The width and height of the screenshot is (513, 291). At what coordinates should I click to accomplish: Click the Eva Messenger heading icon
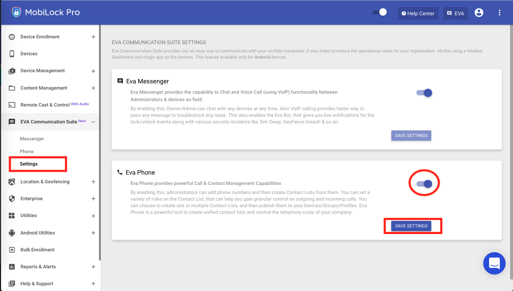click(120, 81)
